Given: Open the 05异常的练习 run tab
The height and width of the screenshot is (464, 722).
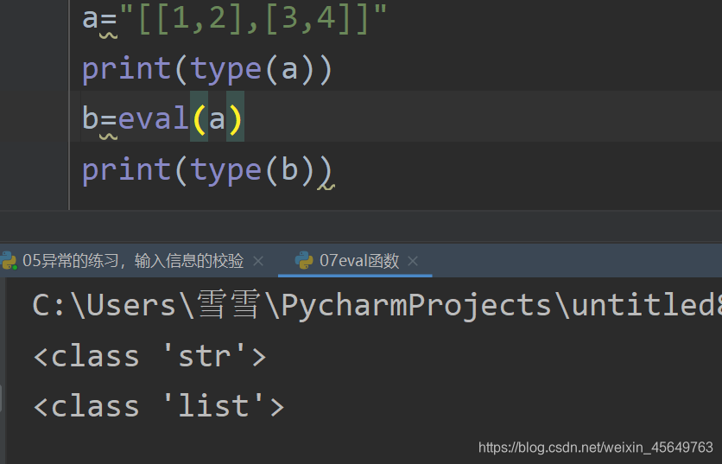Looking at the screenshot, I should point(133,261).
